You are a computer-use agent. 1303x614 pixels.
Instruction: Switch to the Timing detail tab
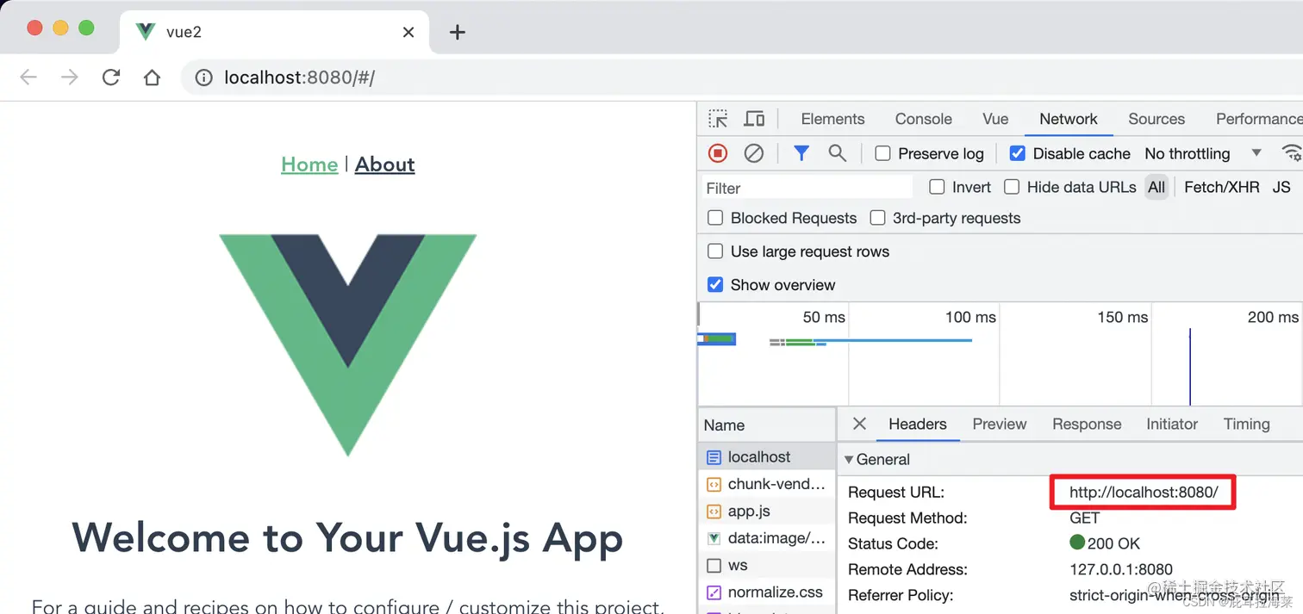pos(1246,424)
